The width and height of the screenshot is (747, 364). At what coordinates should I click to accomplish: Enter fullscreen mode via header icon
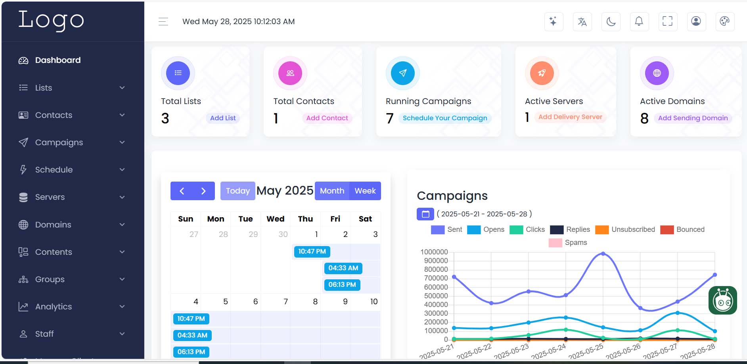[x=668, y=22]
